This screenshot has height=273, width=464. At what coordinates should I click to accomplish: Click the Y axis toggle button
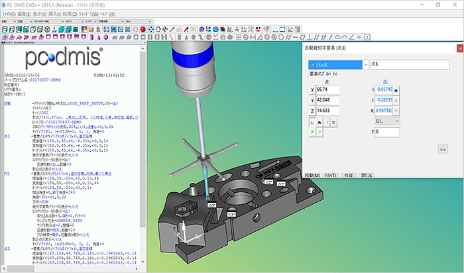(x=313, y=101)
